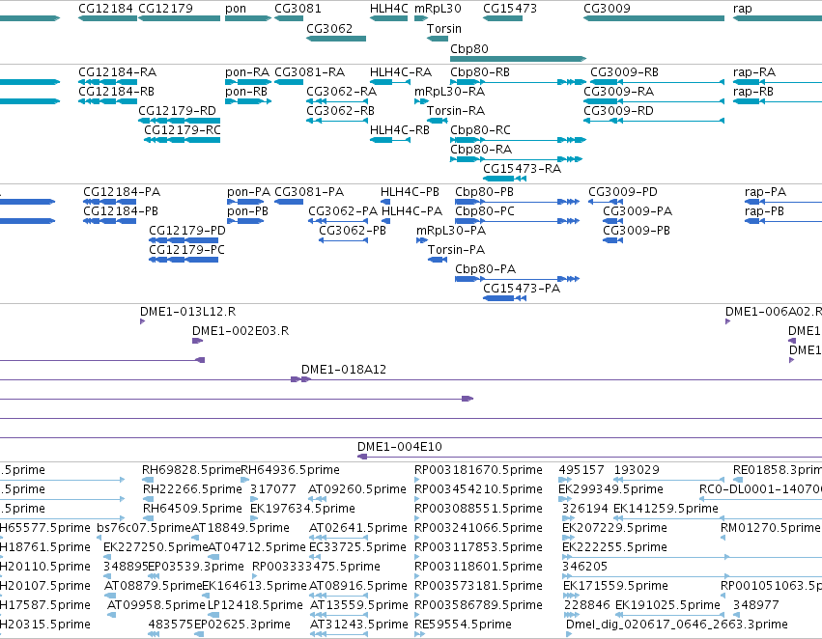Click EST AT09260.5prime
The image size is (822, 639).
[x=357, y=489]
